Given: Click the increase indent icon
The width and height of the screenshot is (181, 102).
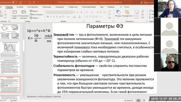Looking at the screenshot, I should [x=101, y=12].
